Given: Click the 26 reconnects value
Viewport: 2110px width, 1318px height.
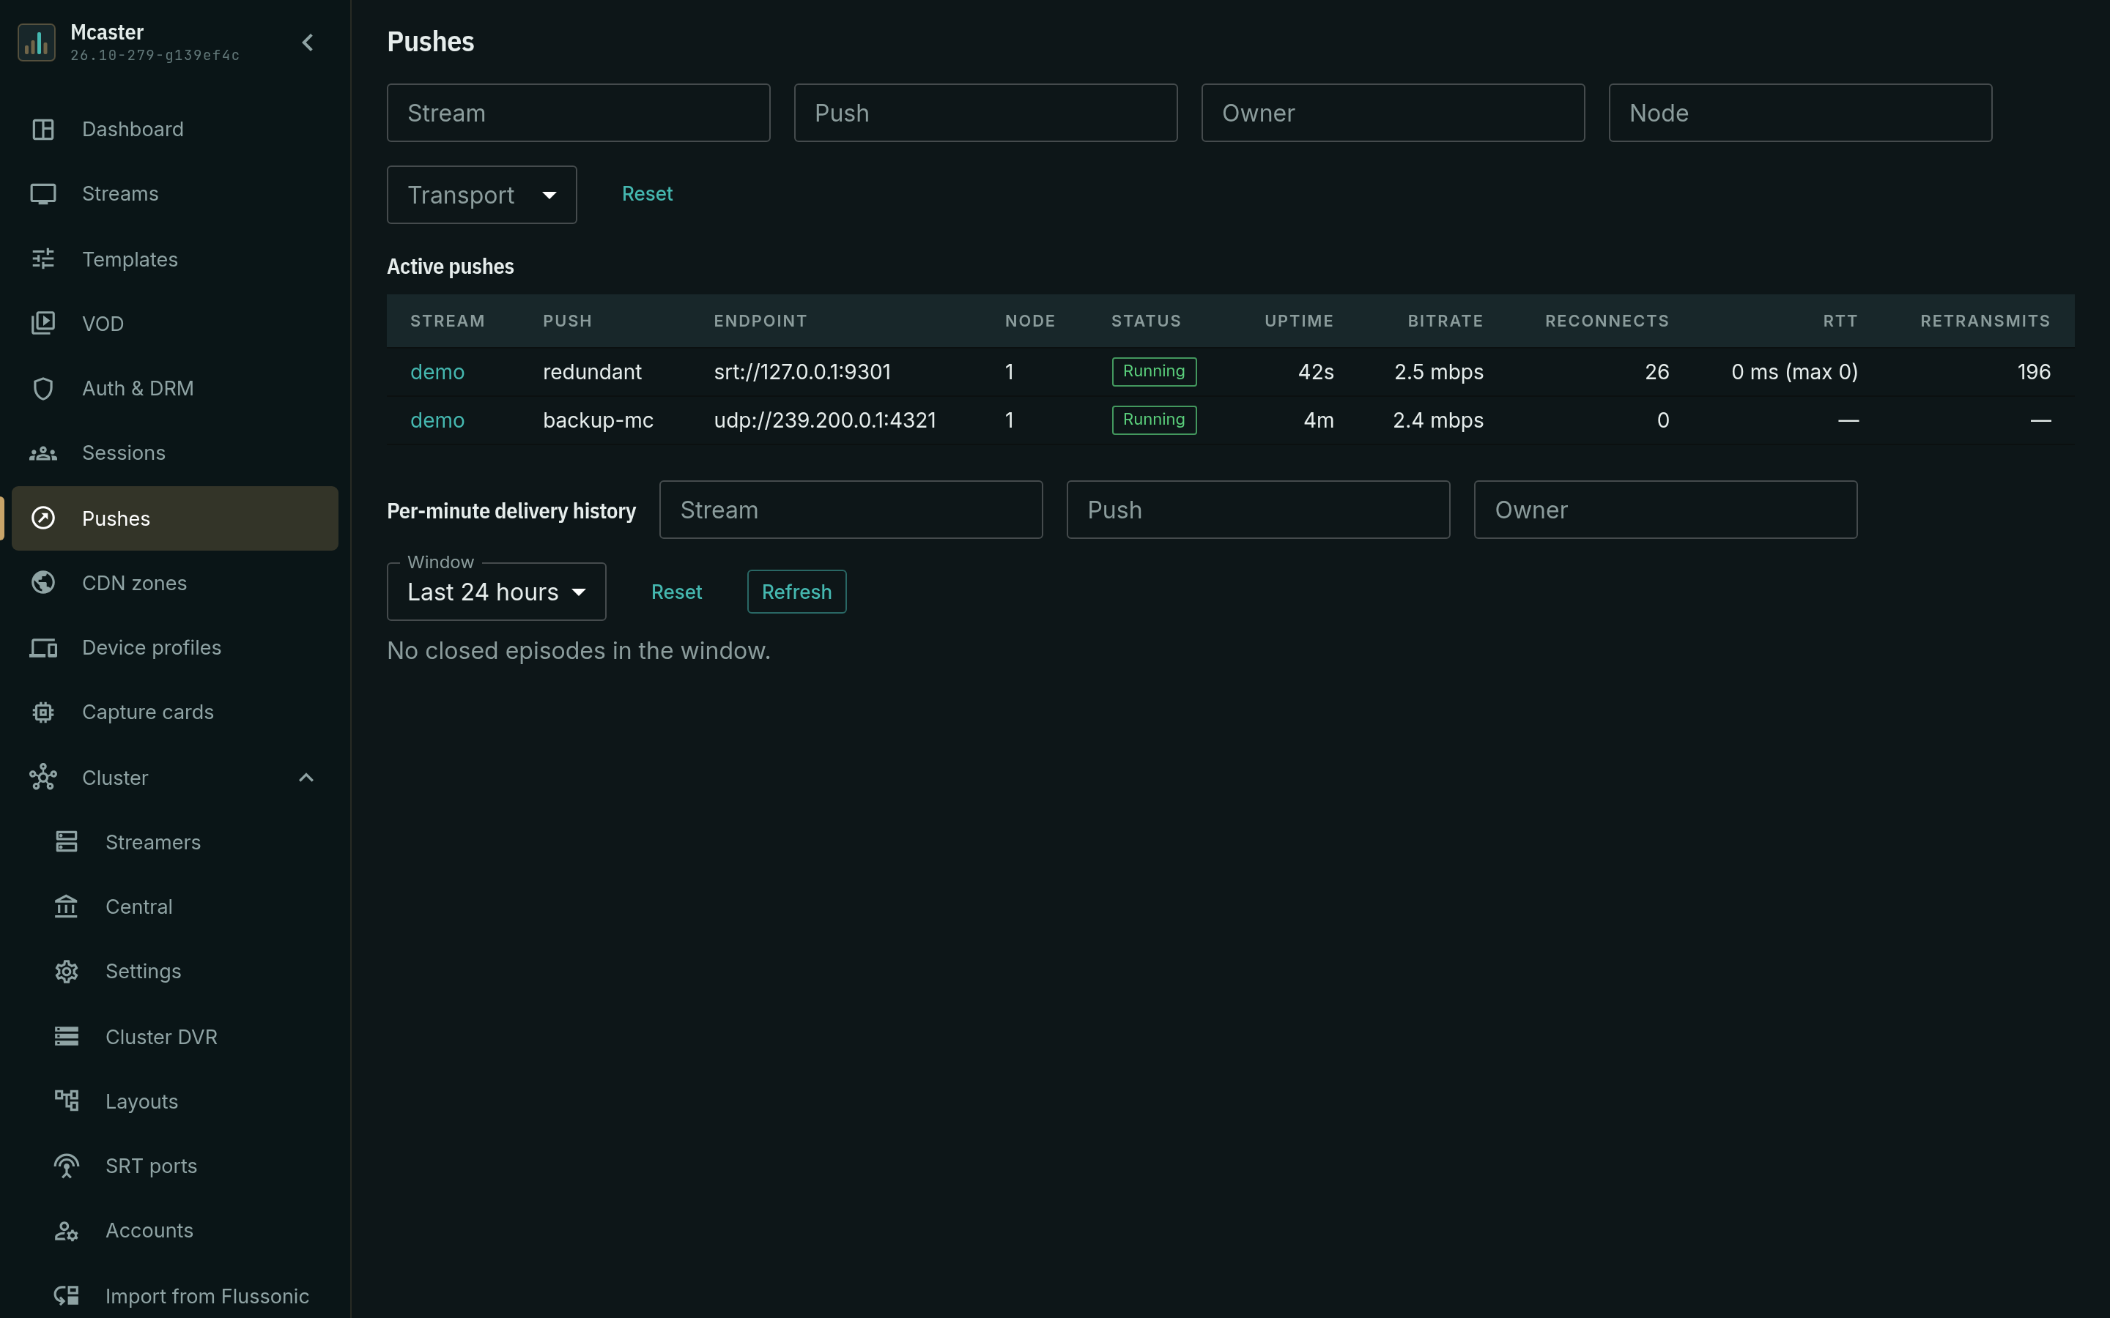Looking at the screenshot, I should [x=1656, y=371].
